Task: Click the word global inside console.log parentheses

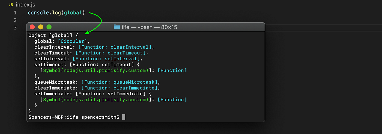Action: click(x=73, y=13)
